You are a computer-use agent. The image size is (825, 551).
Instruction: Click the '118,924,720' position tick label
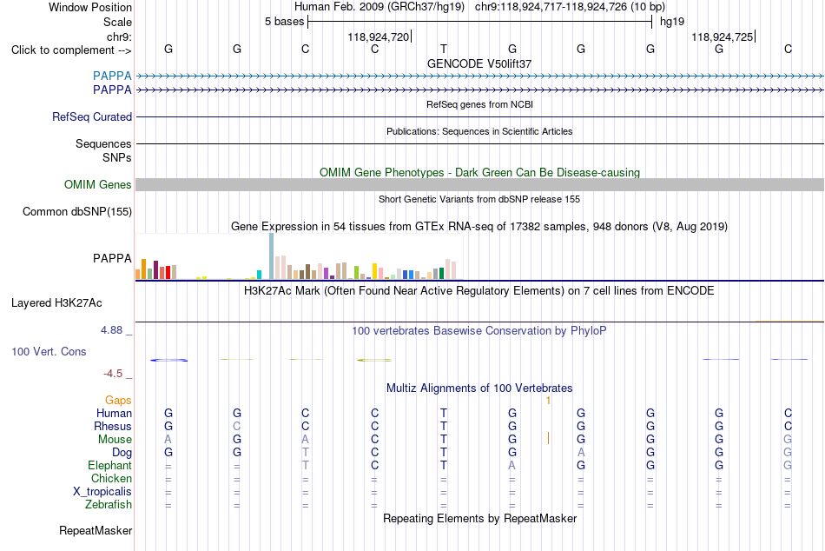click(x=379, y=37)
